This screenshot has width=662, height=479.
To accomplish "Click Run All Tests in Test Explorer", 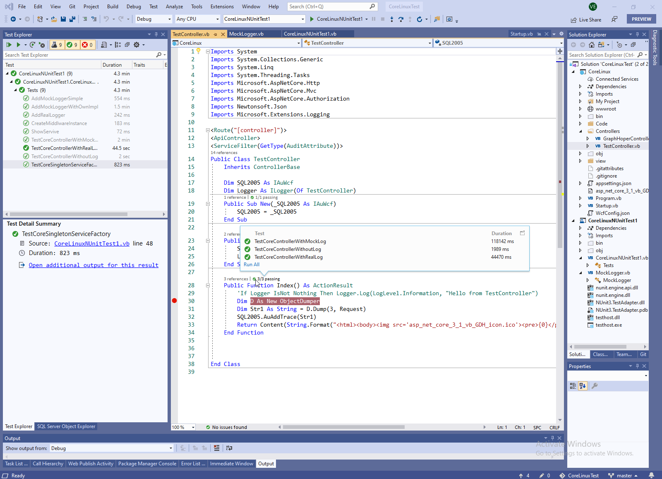I will pyautogui.click(x=9, y=45).
